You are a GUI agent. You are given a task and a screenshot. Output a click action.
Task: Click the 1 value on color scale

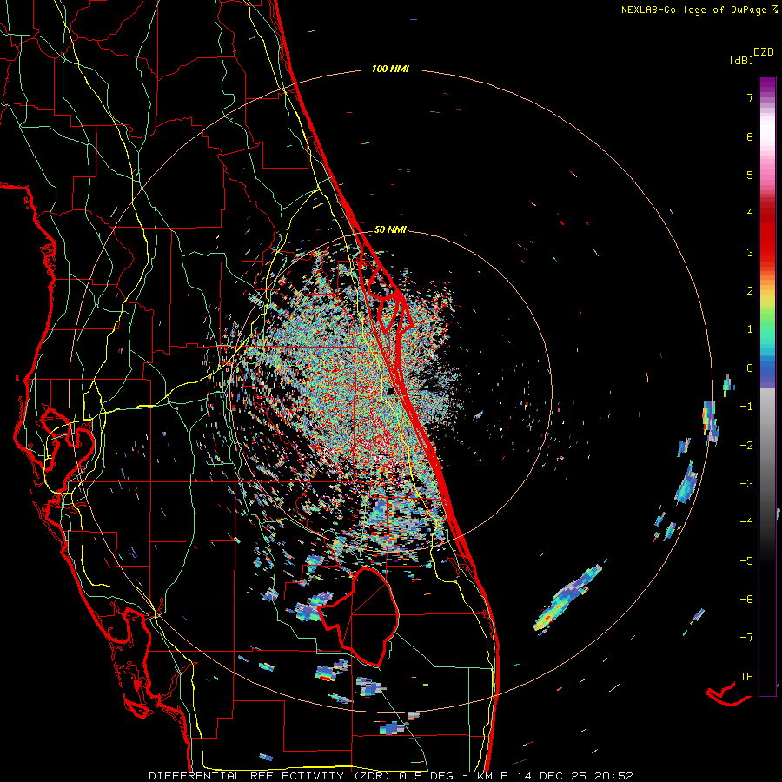point(750,329)
